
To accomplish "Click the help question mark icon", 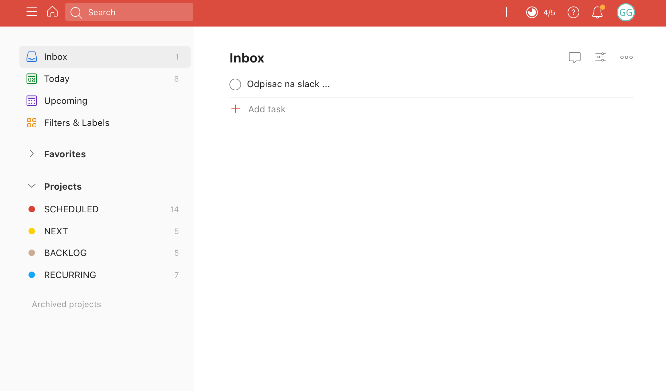I will coord(573,13).
